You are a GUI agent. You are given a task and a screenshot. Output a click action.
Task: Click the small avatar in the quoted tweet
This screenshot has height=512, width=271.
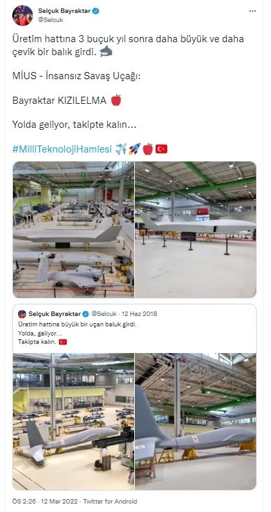pyautogui.click(x=22, y=314)
